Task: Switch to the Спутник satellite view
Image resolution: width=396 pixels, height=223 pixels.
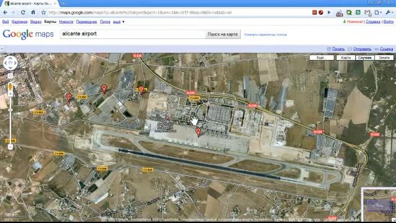Action: tap(364, 58)
